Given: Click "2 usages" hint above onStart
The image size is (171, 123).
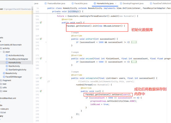Looking at the screenshot, I should coord(75,33).
